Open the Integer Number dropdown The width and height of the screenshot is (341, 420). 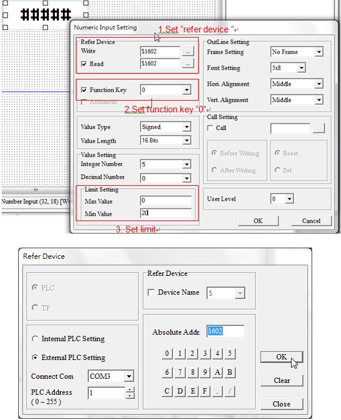coord(187,164)
